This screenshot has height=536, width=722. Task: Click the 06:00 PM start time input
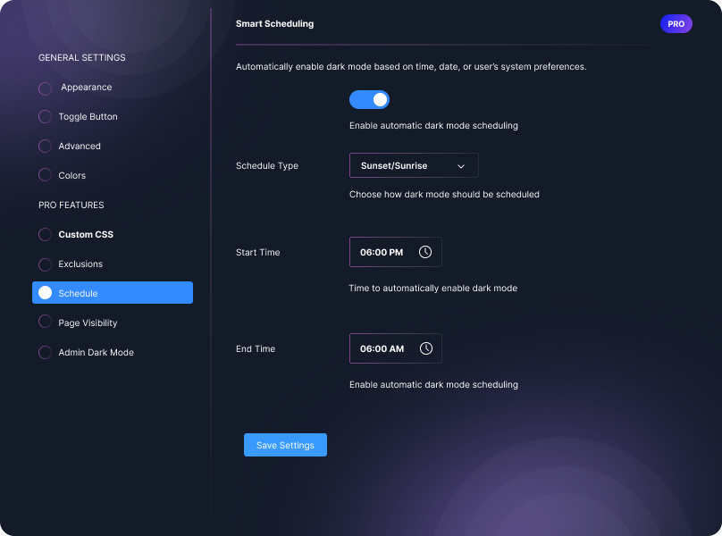(382, 252)
